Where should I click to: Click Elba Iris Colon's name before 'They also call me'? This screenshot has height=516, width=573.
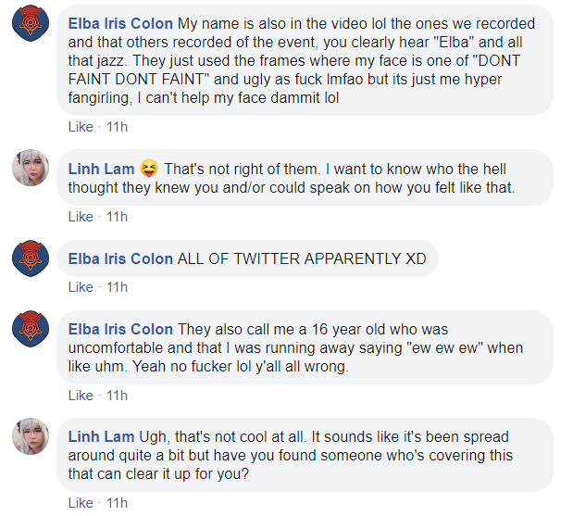120,330
